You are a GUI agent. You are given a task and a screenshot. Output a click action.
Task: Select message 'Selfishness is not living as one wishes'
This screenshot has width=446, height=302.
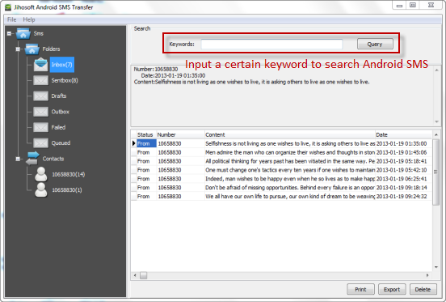coord(282,143)
